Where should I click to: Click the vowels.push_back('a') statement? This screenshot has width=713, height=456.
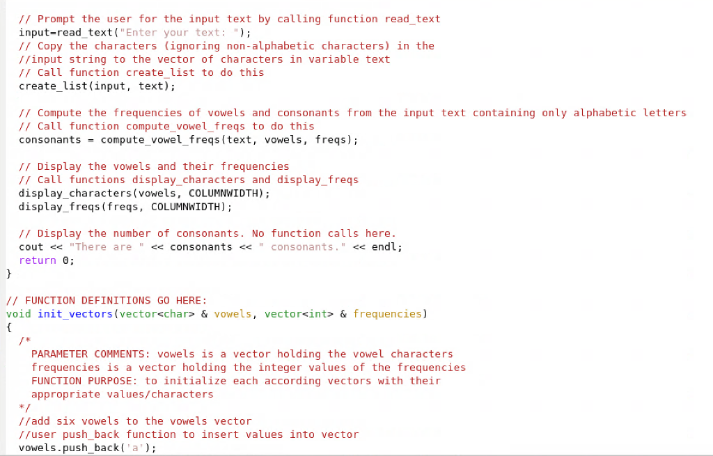(x=87, y=448)
